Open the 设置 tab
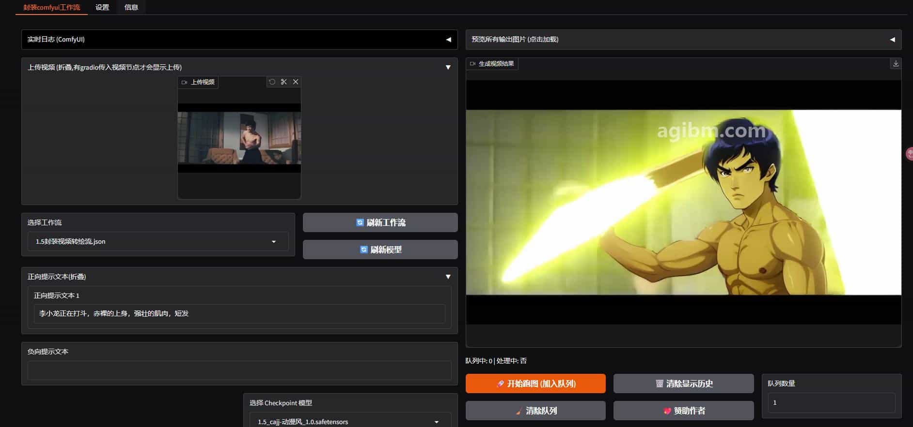This screenshot has height=427, width=913. 102,7
